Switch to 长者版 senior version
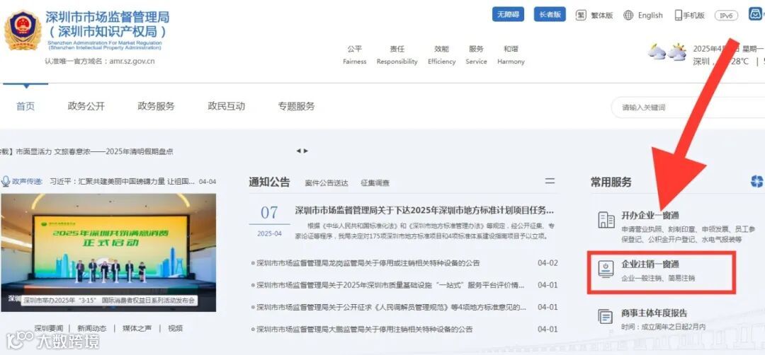765x355 pixels. 550,15
